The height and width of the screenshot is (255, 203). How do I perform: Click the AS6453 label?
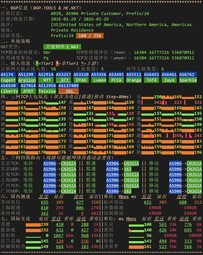[x=151, y=74]
